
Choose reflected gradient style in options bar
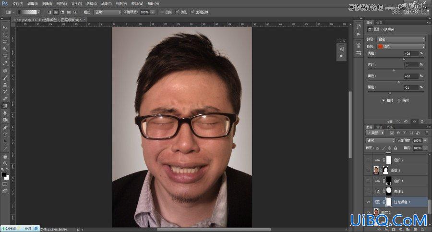[69, 12]
